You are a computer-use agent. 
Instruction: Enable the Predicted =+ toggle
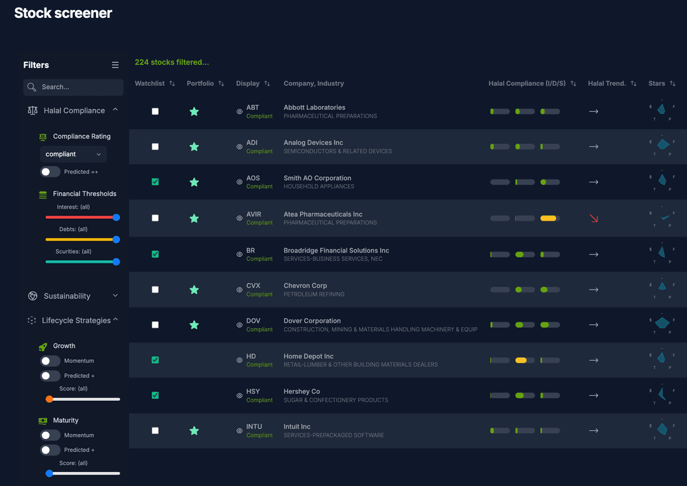tap(50, 171)
